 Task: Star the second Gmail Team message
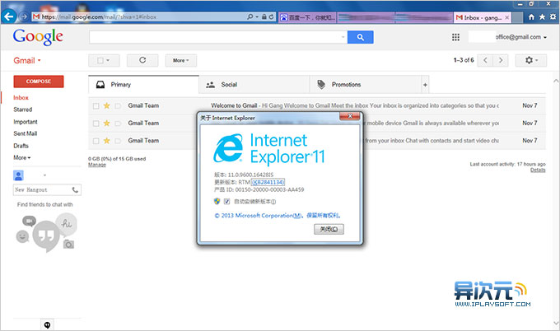(x=106, y=124)
